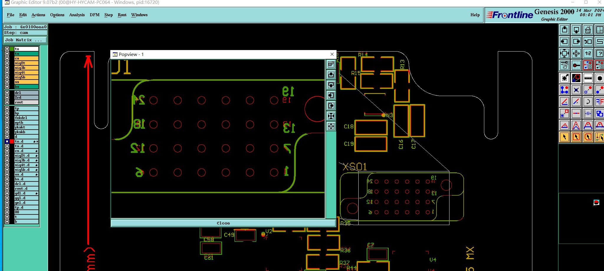Select the 'cs' layer name

click(26, 58)
